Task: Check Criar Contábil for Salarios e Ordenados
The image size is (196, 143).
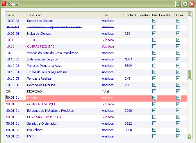Action: [154, 123]
